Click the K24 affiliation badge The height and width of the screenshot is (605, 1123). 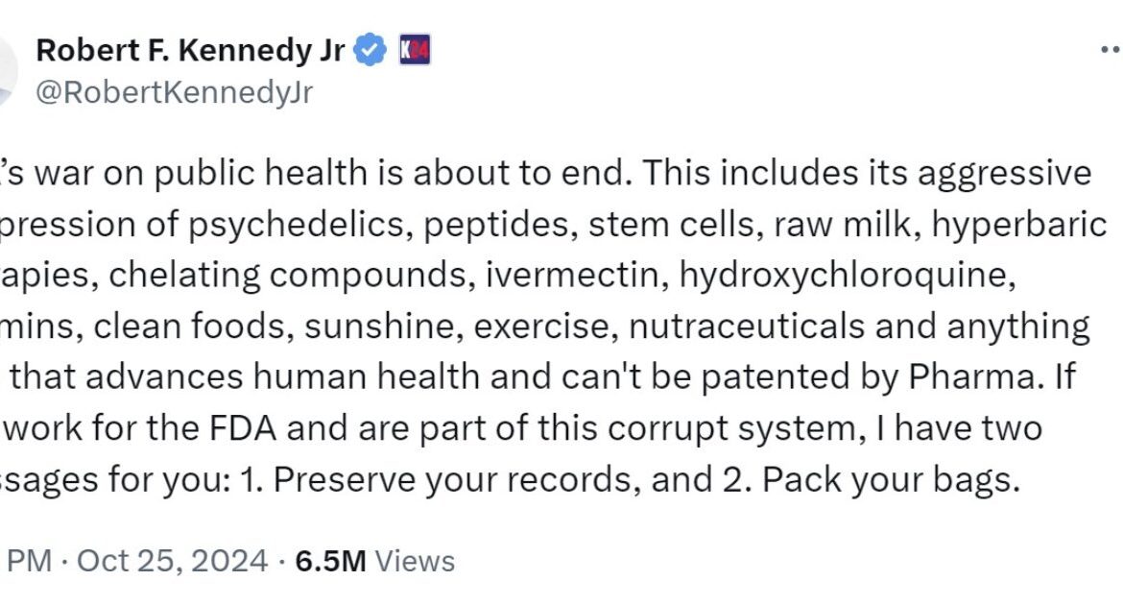pos(415,51)
